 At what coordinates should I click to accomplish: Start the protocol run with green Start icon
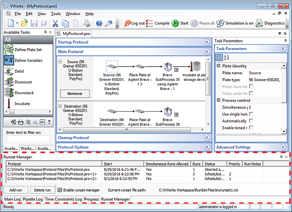(x=175, y=23)
